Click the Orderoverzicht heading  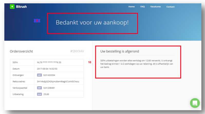(21, 51)
